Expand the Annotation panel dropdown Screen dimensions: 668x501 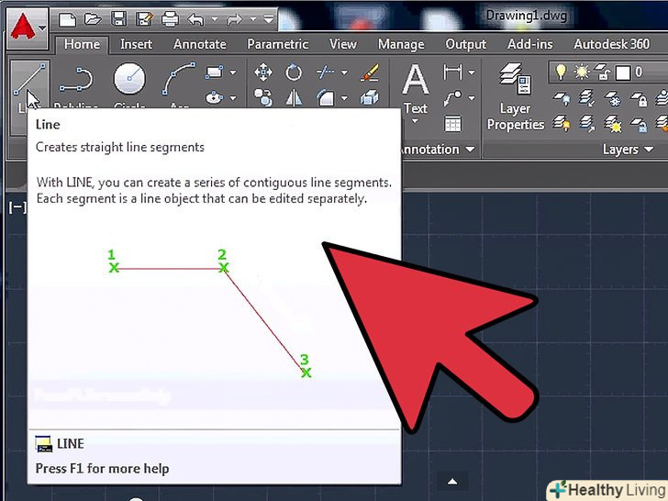click(x=470, y=150)
